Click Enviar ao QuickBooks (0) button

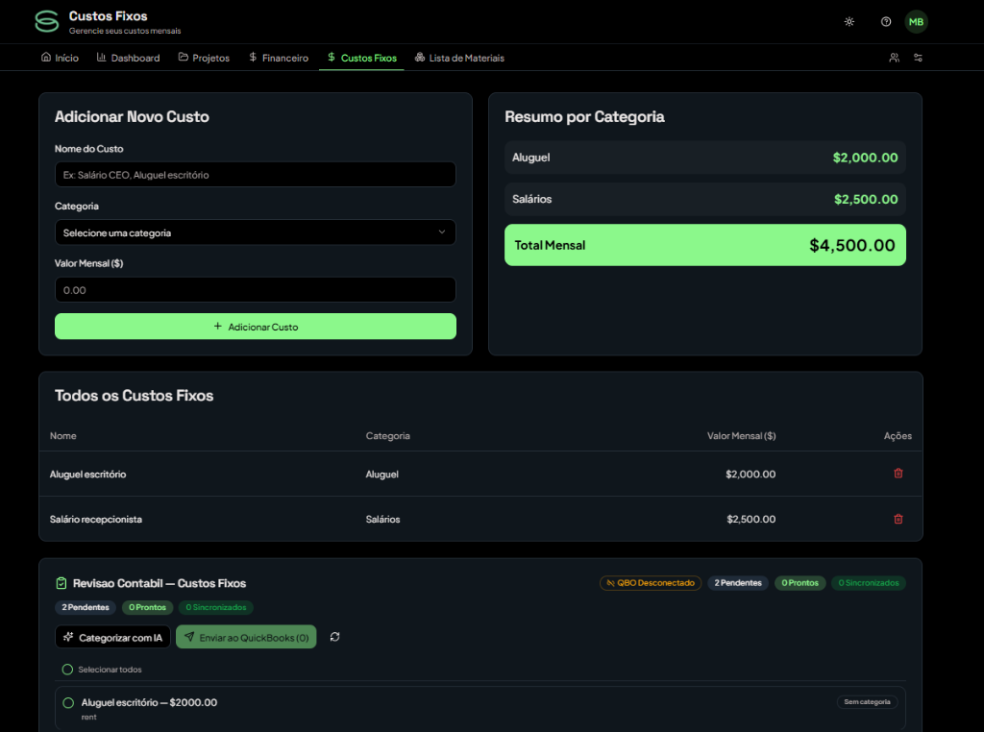(x=246, y=637)
